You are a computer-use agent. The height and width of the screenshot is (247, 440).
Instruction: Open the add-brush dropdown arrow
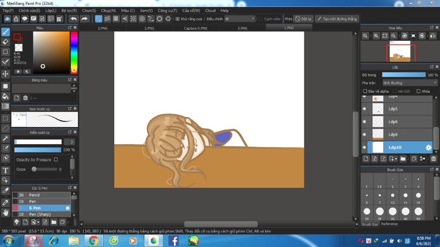(x=38, y=222)
